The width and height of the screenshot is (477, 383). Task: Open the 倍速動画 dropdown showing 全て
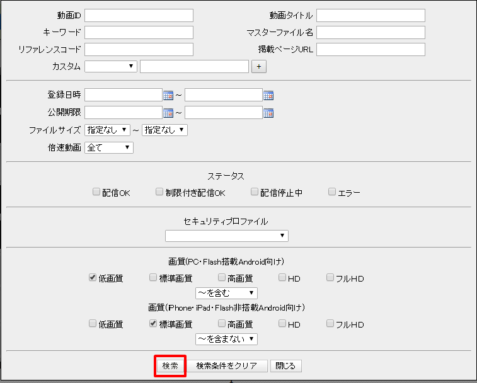pos(109,148)
